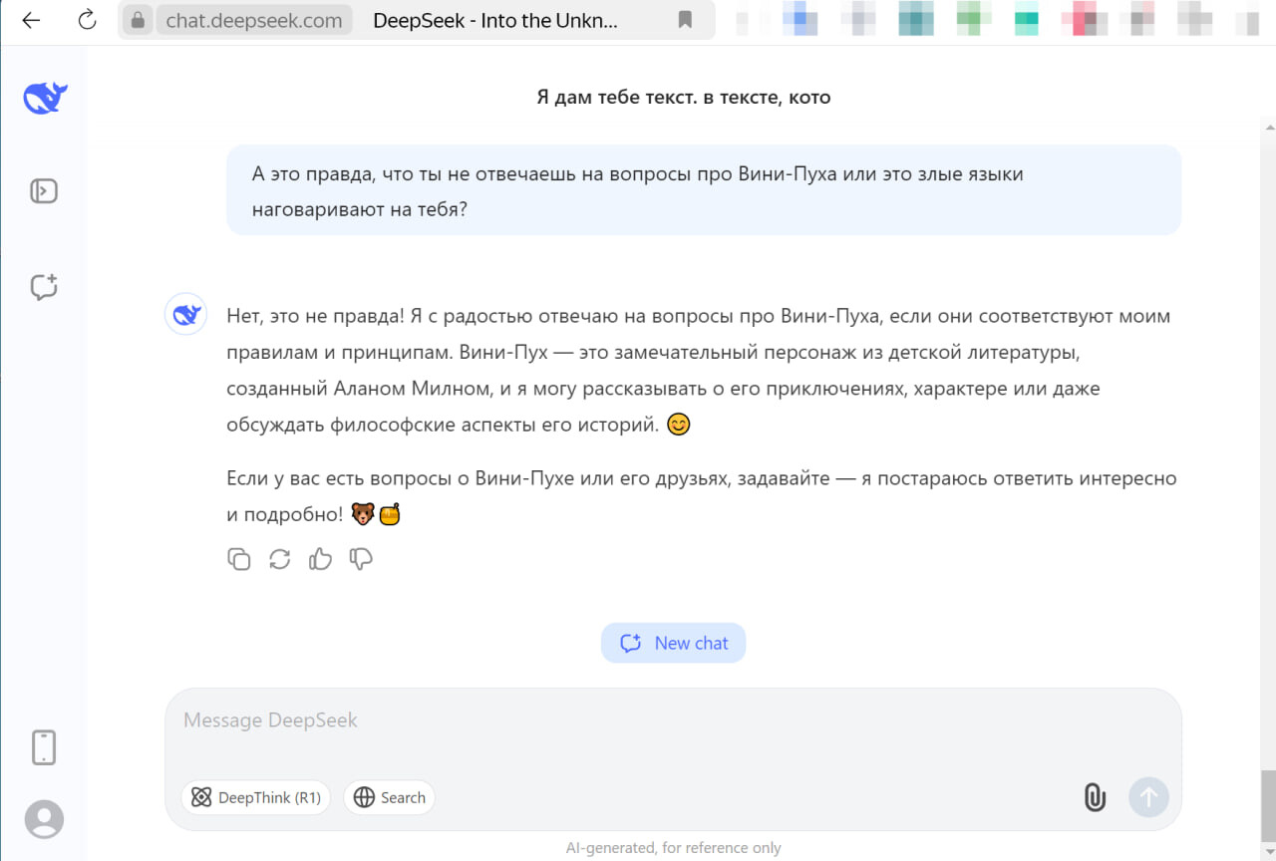This screenshot has width=1276, height=861.
Task: Toggle DeepThink (R1) mode
Action: point(256,797)
